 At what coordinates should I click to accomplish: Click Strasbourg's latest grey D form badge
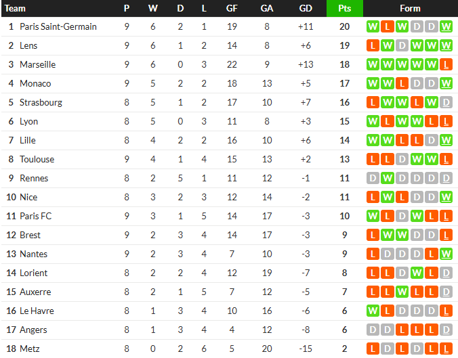coord(446,102)
